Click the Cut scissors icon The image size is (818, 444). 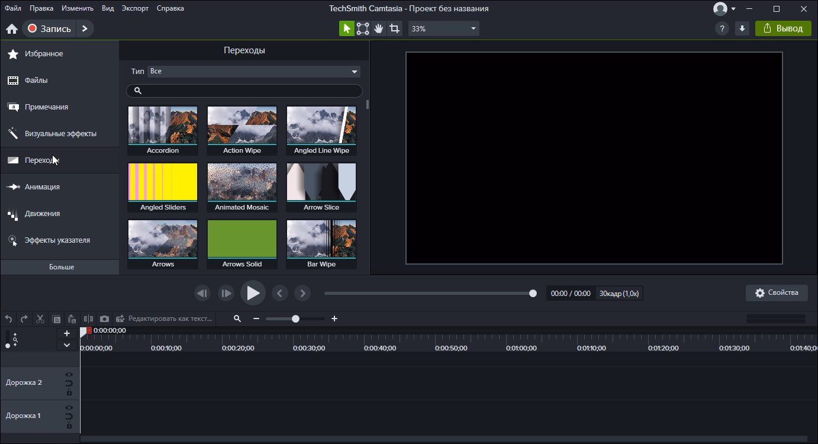pos(40,318)
